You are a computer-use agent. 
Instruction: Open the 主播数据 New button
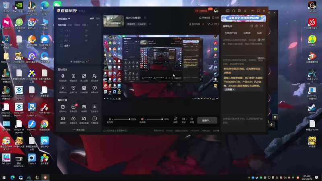point(204,10)
